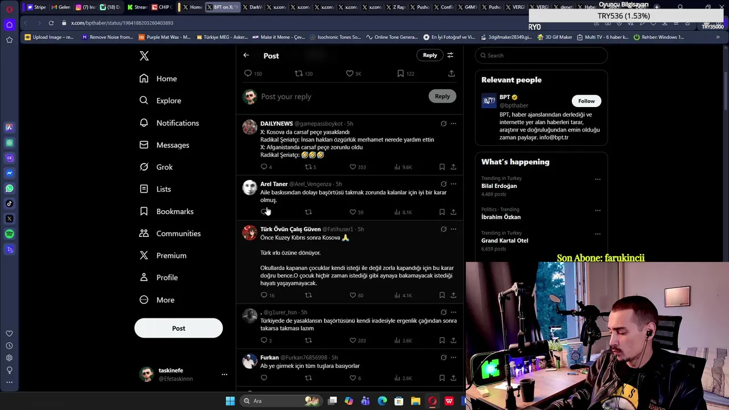
Task: Open Grok
Action: tap(156, 167)
